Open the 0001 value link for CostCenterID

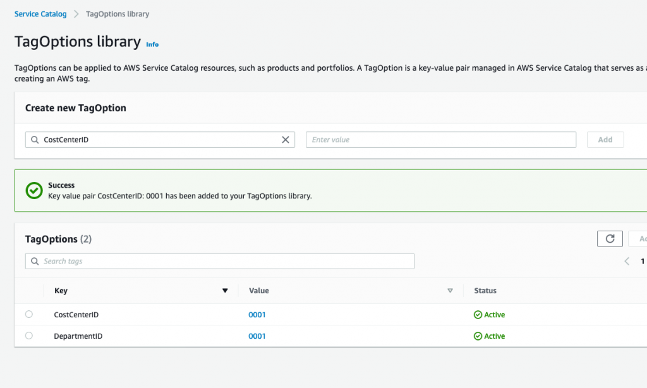(257, 314)
